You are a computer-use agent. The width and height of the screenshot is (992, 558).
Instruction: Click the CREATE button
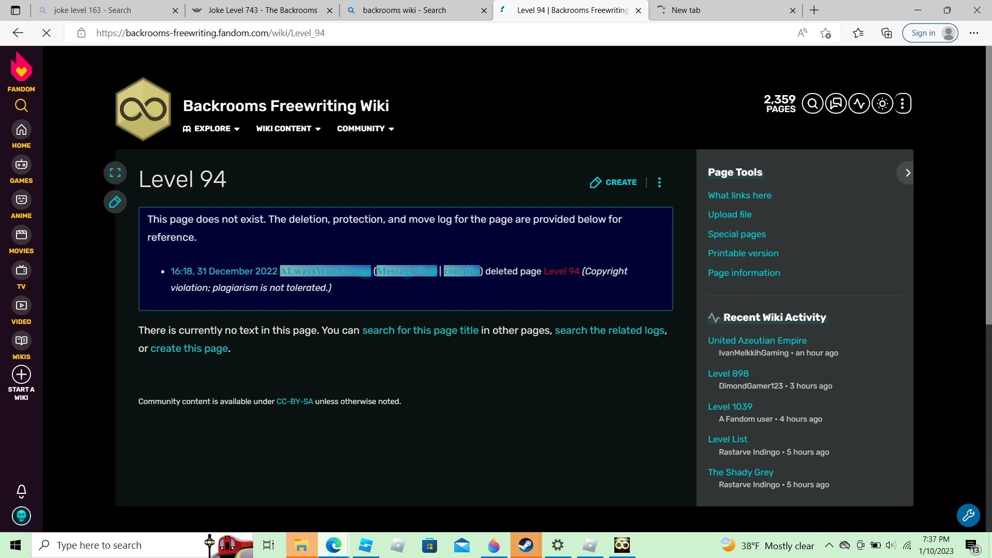[x=613, y=182]
